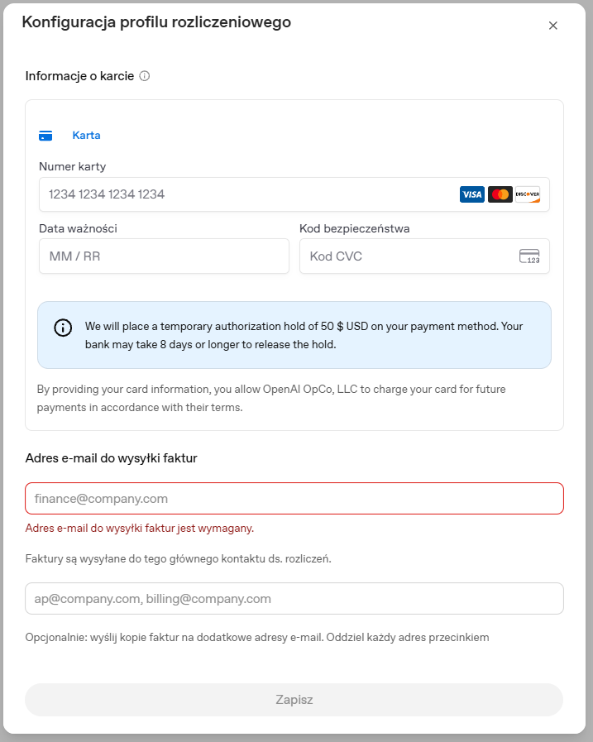Click the Kod bezpieczeństwa label
This screenshot has width=593, height=742.
click(355, 228)
